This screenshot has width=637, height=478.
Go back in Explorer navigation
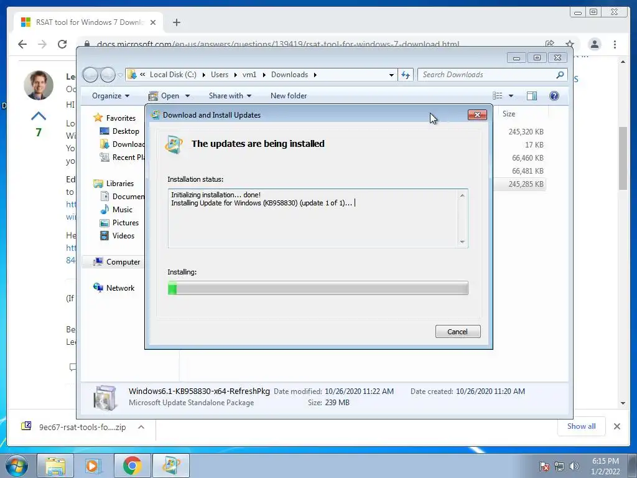click(90, 75)
